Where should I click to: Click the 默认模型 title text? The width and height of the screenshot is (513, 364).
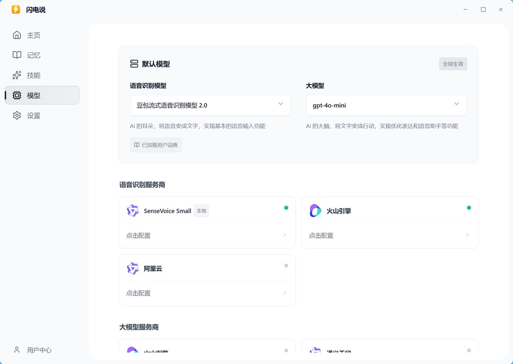pyautogui.click(x=156, y=64)
